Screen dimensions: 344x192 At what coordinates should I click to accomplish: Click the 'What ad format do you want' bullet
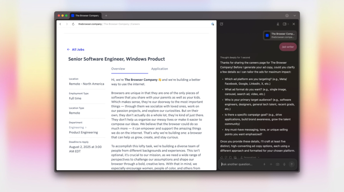click(255, 91)
